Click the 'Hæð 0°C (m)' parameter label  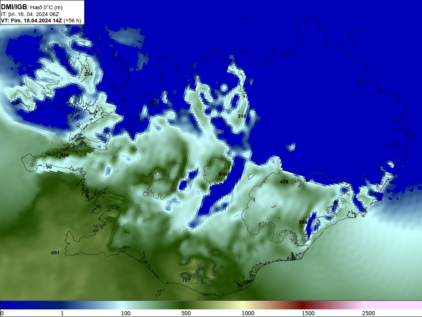[46, 8]
